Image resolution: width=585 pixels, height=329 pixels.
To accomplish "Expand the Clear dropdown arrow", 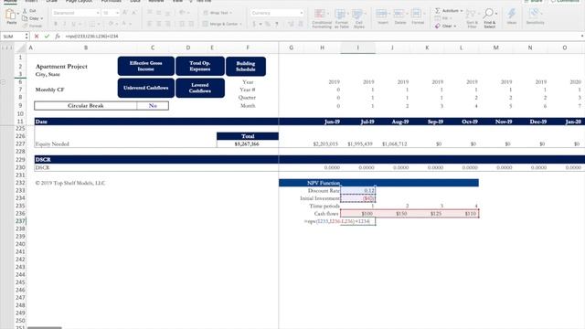I will tap(455, 27).
